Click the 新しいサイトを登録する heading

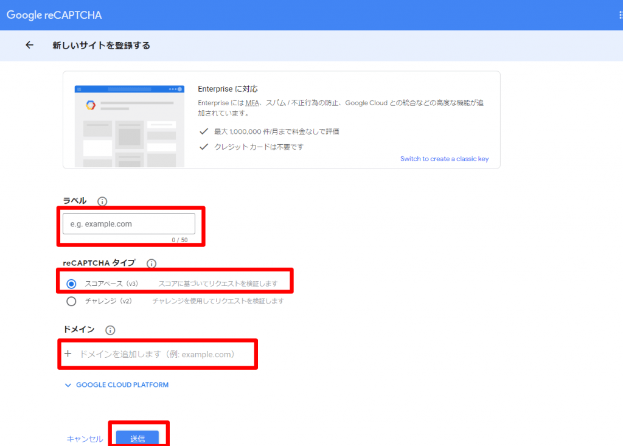(102, 45)
